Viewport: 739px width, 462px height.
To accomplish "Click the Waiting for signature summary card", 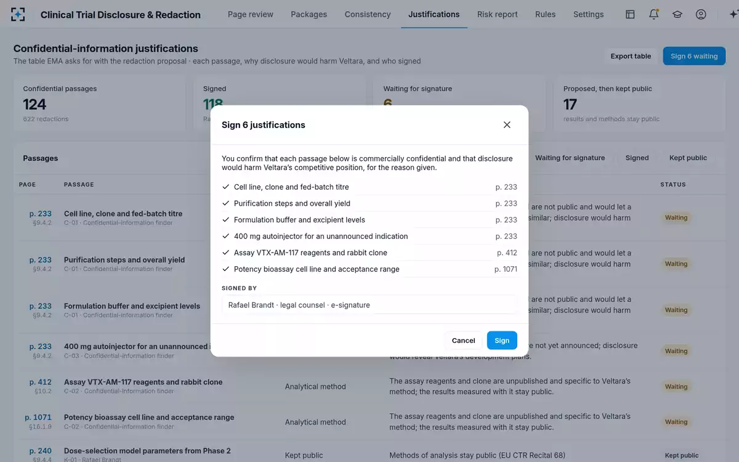I will coord(459,104).
